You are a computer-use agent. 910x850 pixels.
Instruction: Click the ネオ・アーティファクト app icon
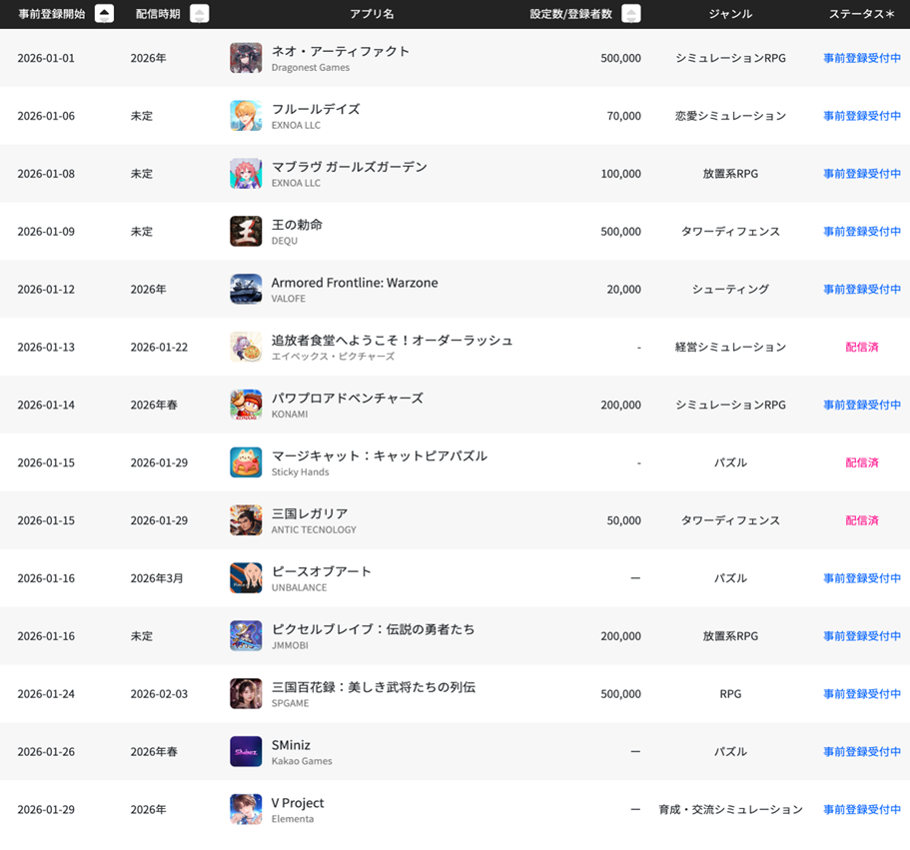pyautogui.click(x=246, y=58)
